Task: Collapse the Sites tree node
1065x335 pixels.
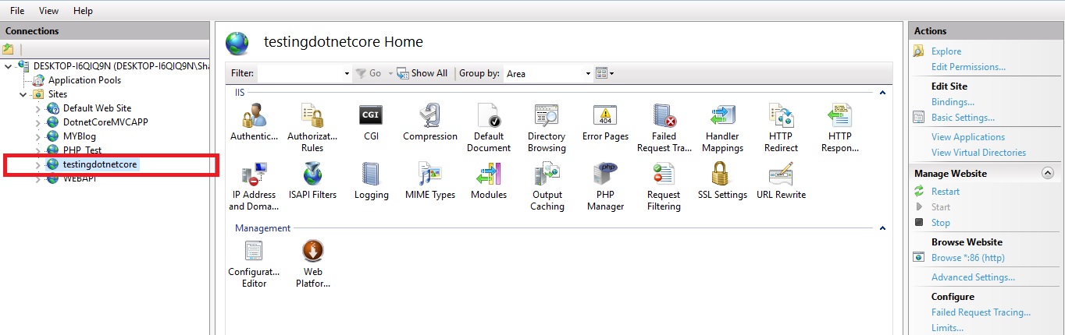Action: [24, 94]
